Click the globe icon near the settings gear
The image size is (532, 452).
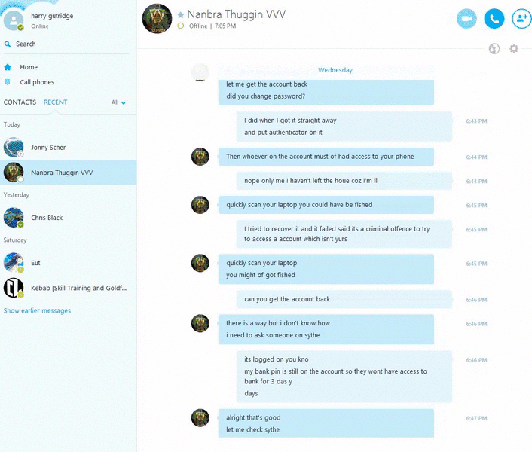pos(494,49)
